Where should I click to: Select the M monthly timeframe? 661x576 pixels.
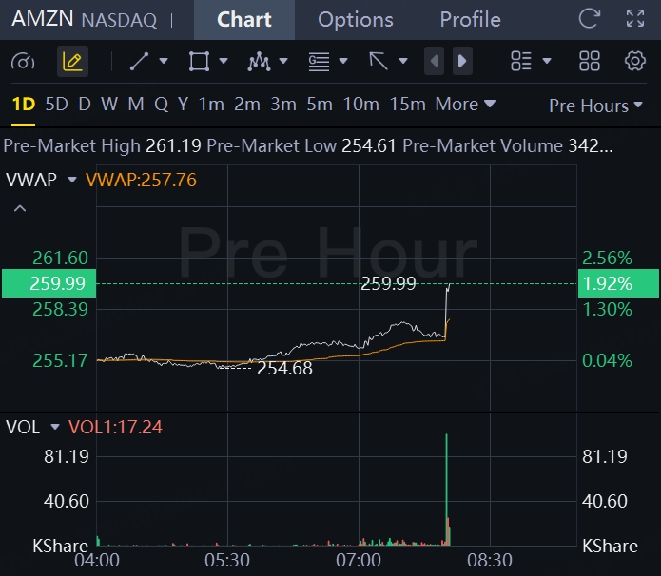pyautogui.click(x=136, y=104)
